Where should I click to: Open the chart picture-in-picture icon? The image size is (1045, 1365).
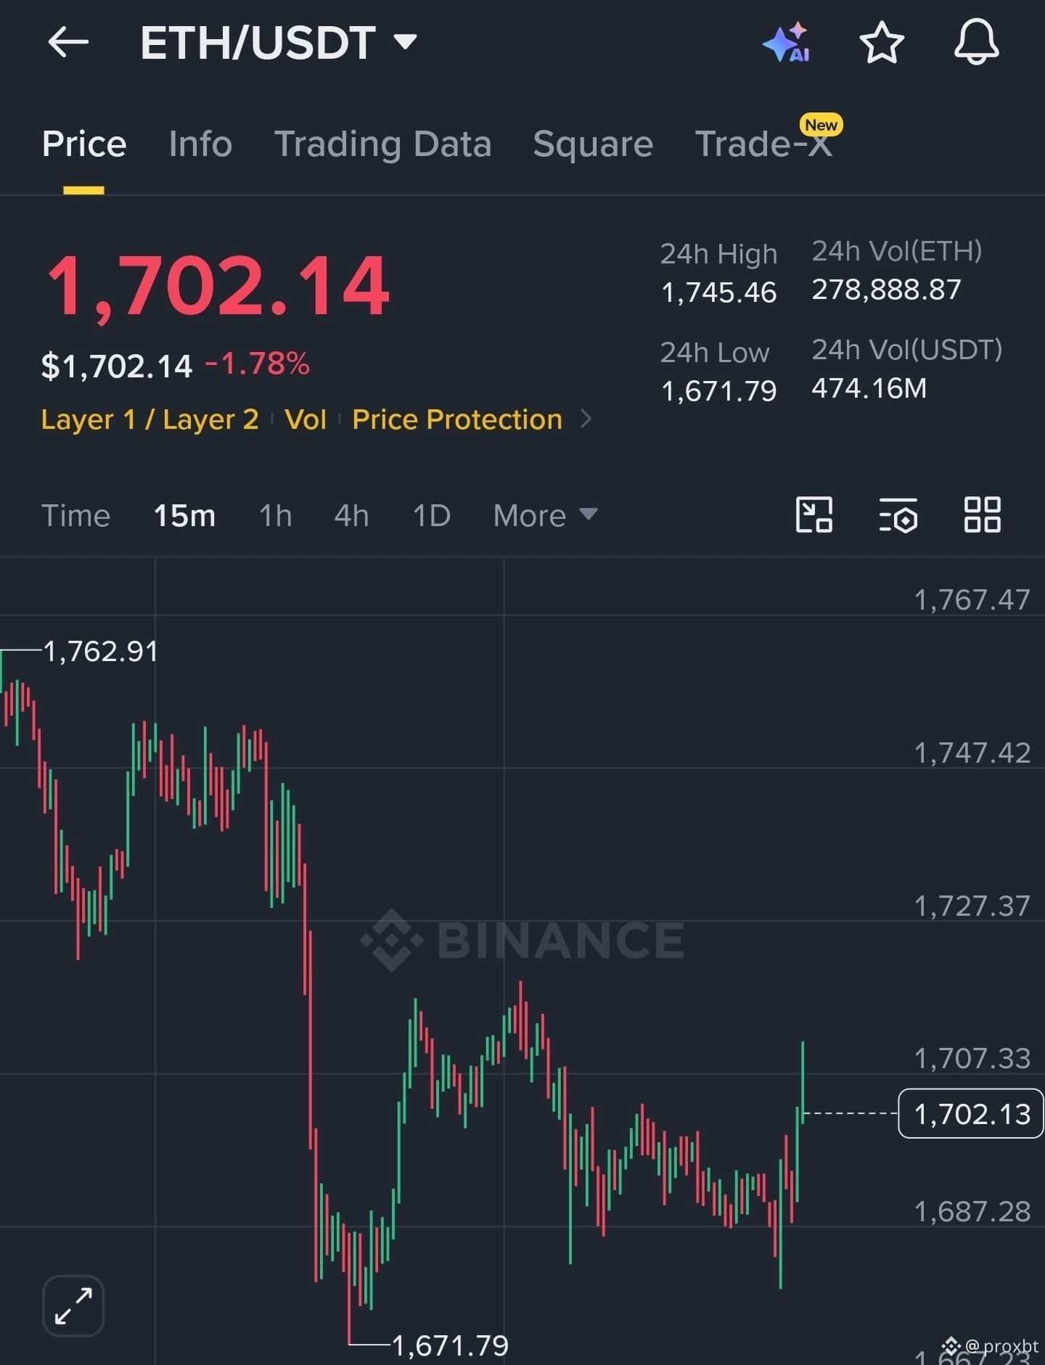click(814, 515)
